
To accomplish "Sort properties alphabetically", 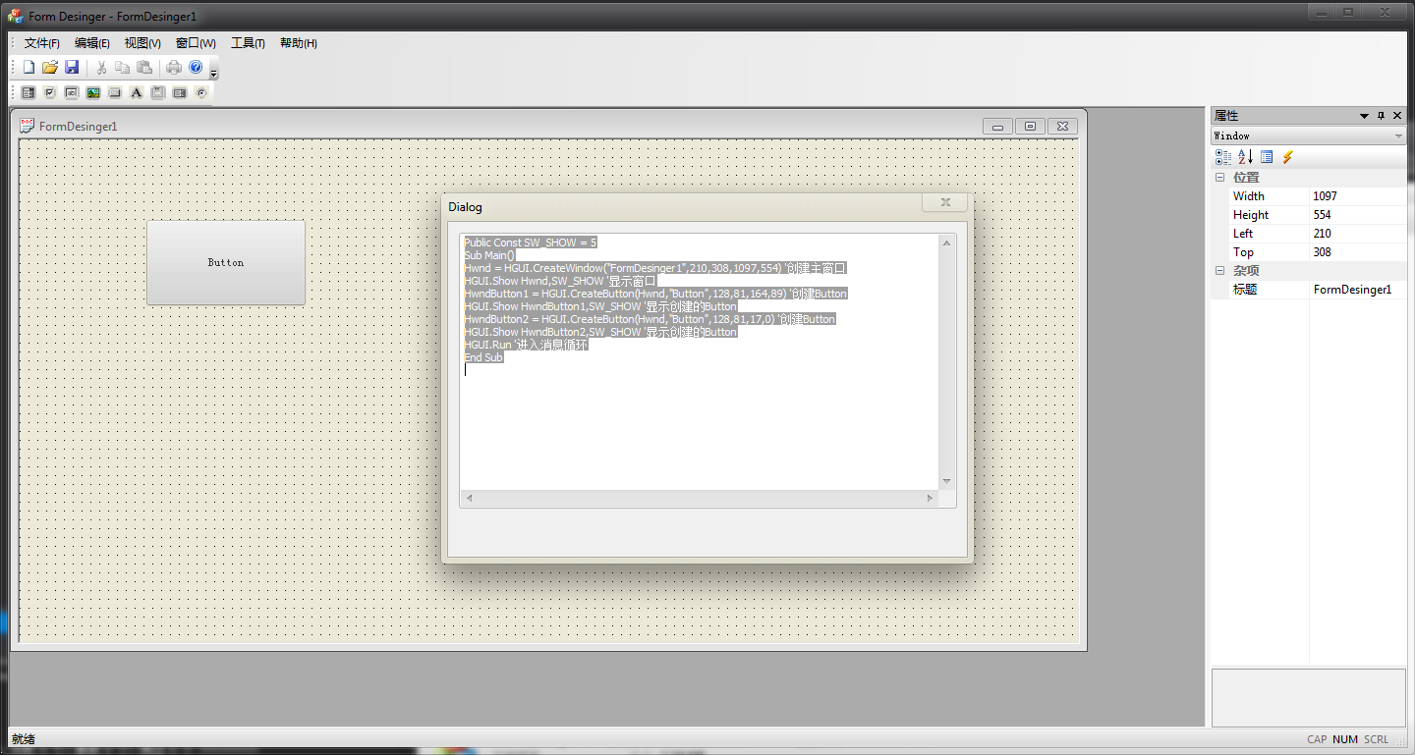I will pos(1245,157).
